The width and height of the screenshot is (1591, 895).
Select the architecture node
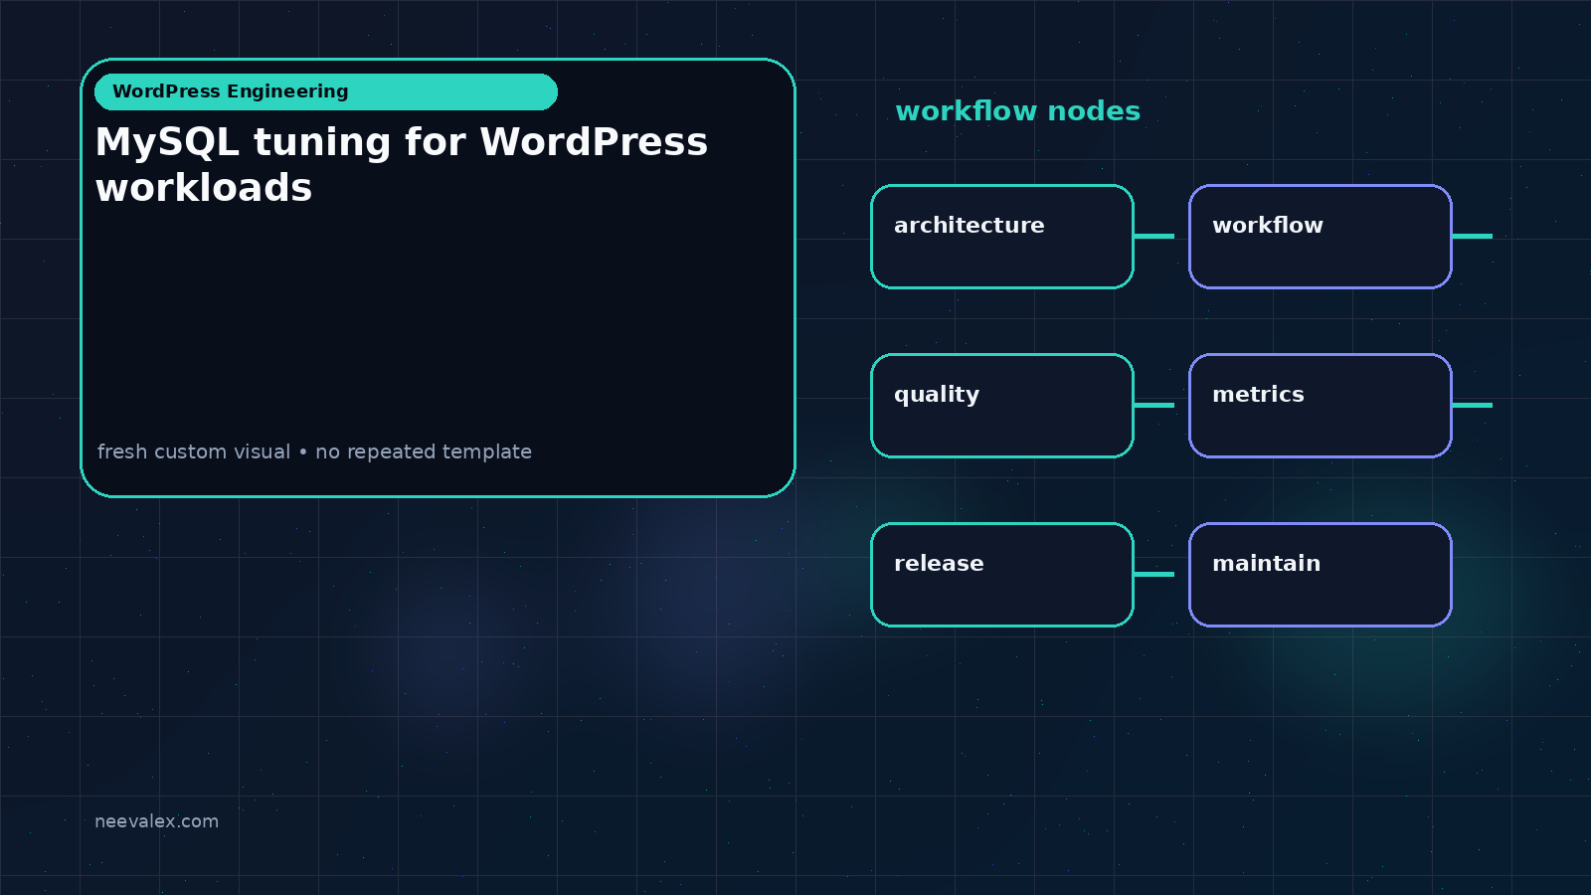click(x=1002, y=237)
